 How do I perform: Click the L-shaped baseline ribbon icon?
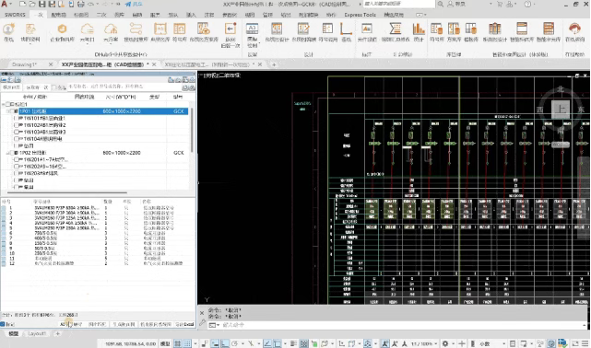pos(346,29)
